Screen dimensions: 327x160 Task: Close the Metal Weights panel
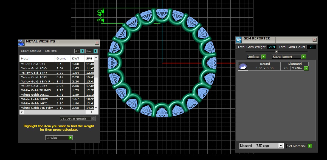[x=97, y=43]
